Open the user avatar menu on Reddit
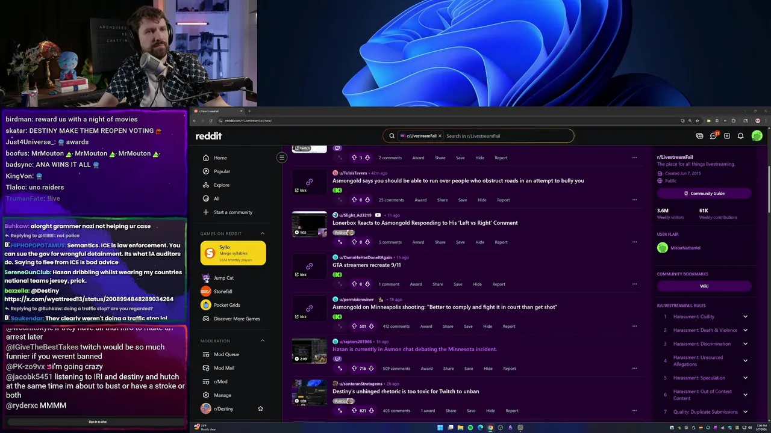The height and width of the screenshot is (433, 771). tap(757, 136)
